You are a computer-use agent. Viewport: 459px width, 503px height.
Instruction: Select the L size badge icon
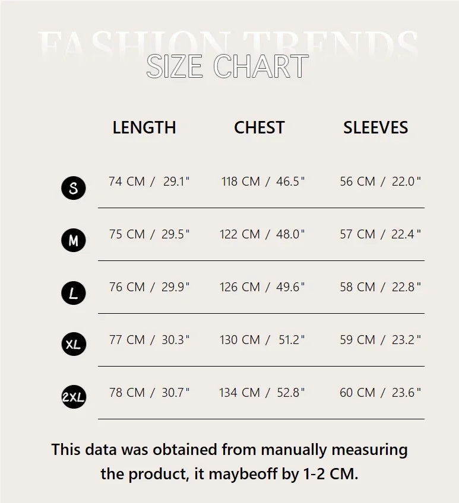(74, 292)
